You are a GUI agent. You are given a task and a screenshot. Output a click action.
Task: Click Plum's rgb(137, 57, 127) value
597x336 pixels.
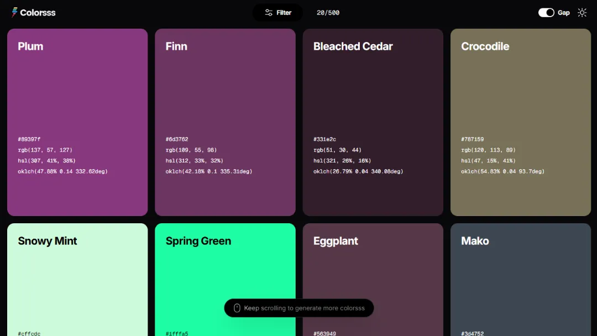(x=45, y=150)
